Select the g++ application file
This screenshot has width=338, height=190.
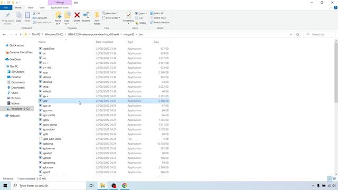104,96
